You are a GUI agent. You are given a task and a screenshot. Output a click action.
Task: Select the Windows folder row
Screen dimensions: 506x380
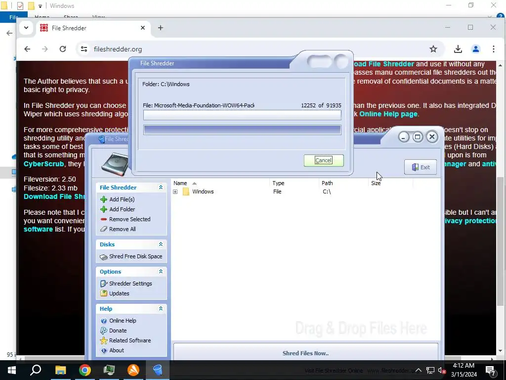(306, 191)
